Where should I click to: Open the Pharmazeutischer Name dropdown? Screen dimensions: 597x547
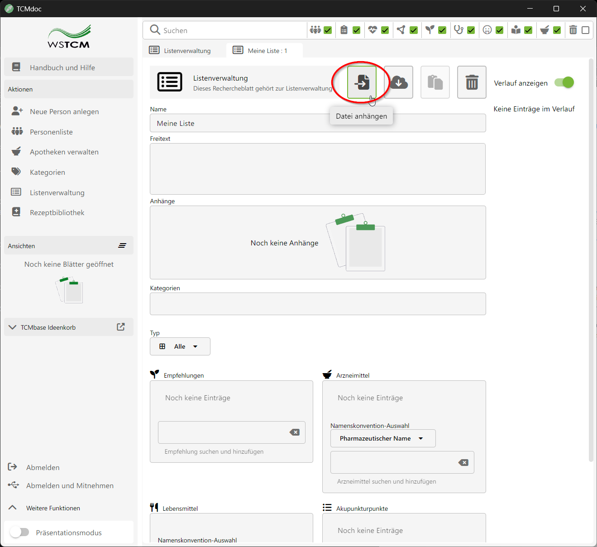click(382, 438)
